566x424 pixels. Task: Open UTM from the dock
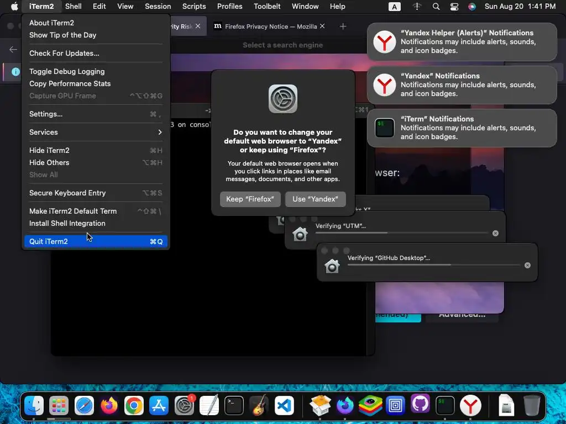click(x=395, y=405)
